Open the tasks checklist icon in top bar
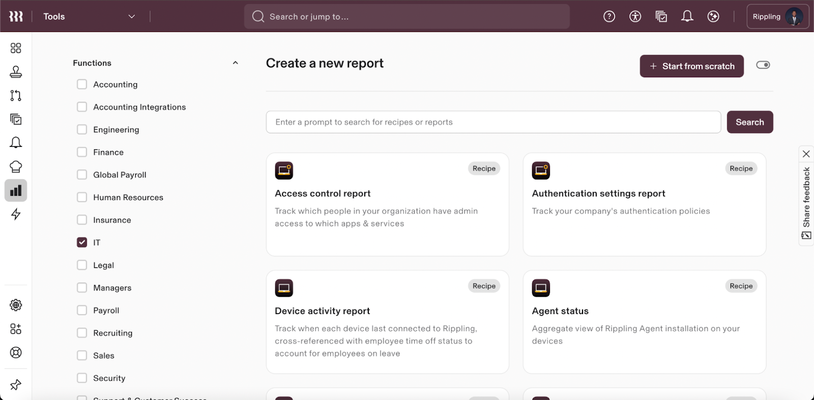The height and width of the screenshot is (400, 814). pos(661,17)
